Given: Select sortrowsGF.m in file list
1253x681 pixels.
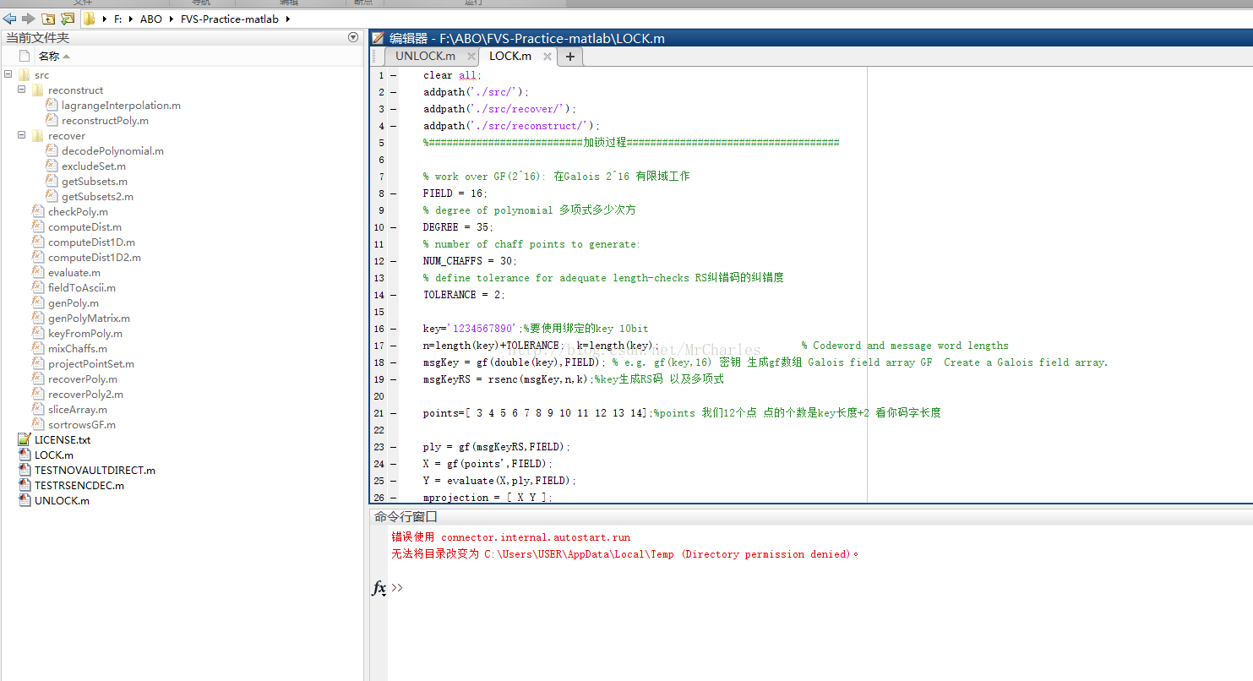Looking at the screenshot, I should click(x=82, y=424).
